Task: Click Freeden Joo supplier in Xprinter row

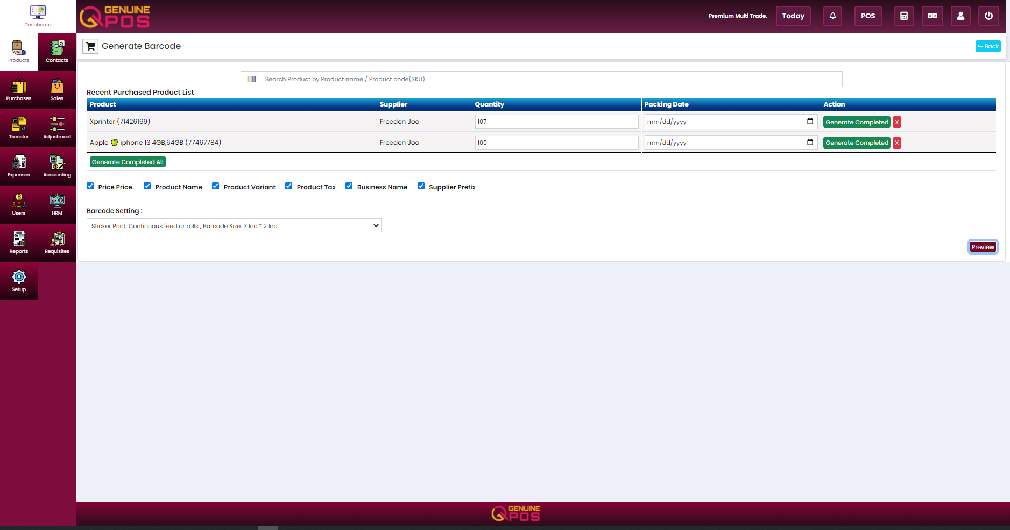Action: pos(399,122)
